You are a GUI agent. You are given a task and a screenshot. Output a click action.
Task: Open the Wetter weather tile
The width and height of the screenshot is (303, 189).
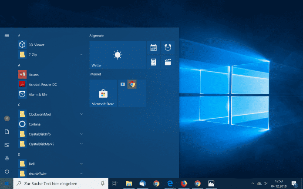(x=117, y=55)
